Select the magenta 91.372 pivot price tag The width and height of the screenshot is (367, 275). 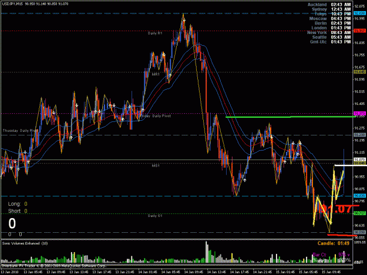(x=359, y=114)
